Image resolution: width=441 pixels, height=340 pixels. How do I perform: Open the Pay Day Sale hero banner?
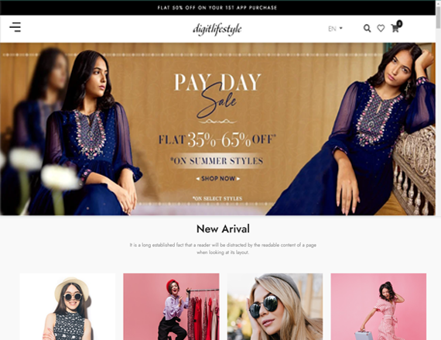[x=217, y=129]
